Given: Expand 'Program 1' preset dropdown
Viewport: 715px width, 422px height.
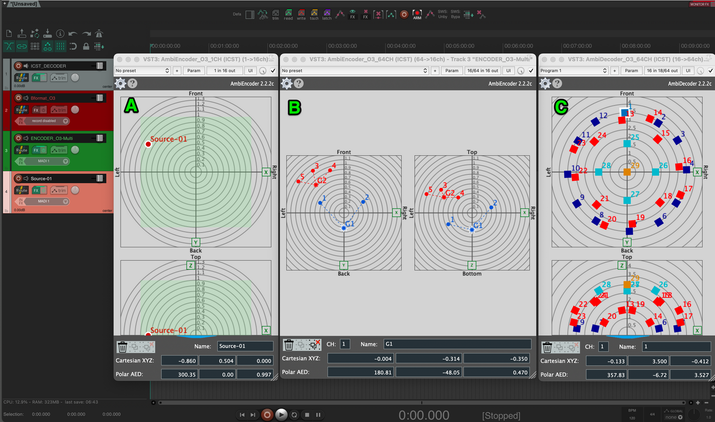Looking at the screenshot, I should tap(573, 70).
